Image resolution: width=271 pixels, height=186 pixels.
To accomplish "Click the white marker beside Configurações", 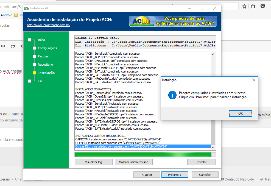I will point(34,48).
